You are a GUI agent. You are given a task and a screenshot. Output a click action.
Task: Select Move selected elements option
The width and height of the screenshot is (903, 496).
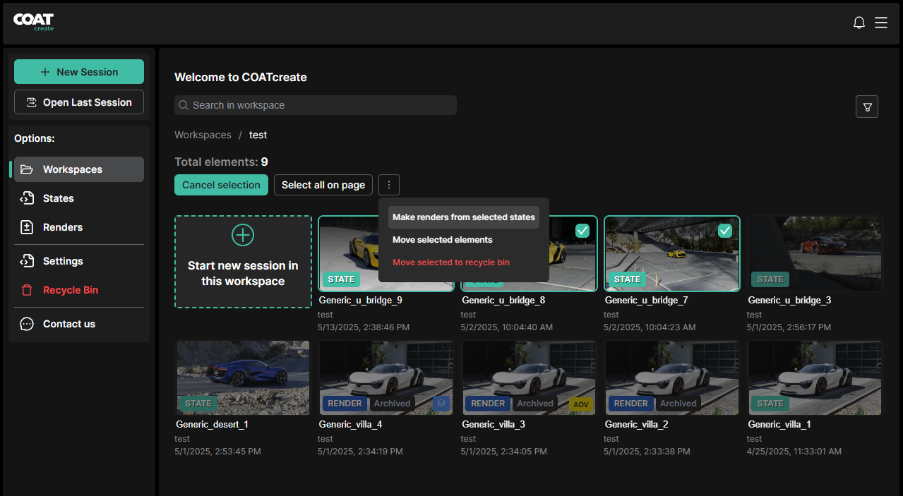pos(442,240)
